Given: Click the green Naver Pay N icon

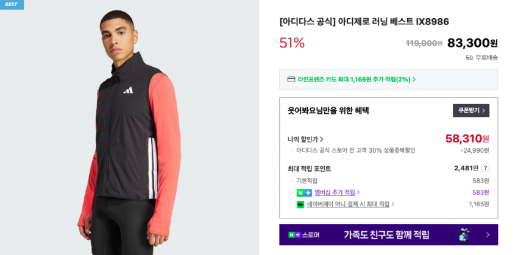Looking at the screenshot, I should 300,204.
